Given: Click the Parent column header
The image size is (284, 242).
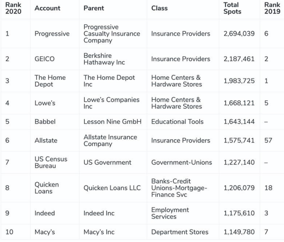Looking at the screenshot, I should point(94,8).
